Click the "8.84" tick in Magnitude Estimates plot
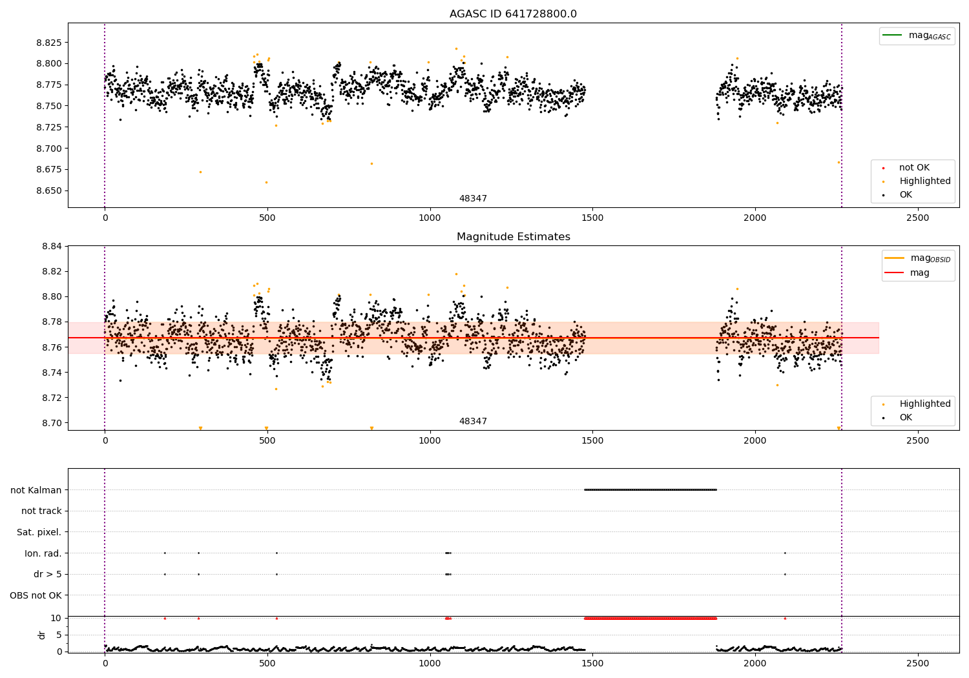 coord(52,247)
